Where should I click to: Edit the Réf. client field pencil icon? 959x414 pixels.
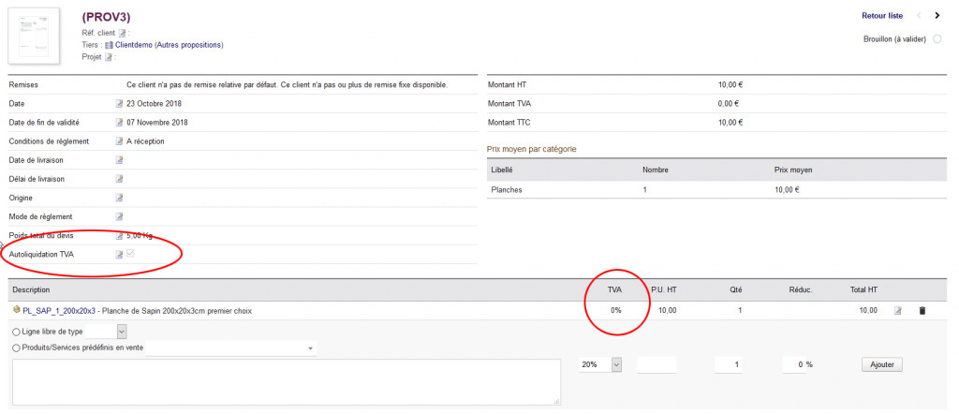(x=122, y=33)
